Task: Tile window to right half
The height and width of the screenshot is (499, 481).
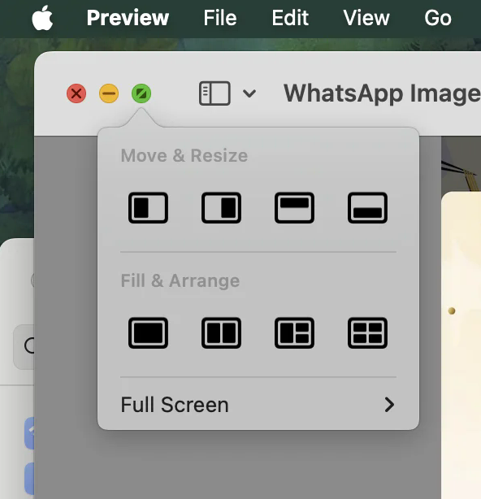Action: click(x=221, y=208)
